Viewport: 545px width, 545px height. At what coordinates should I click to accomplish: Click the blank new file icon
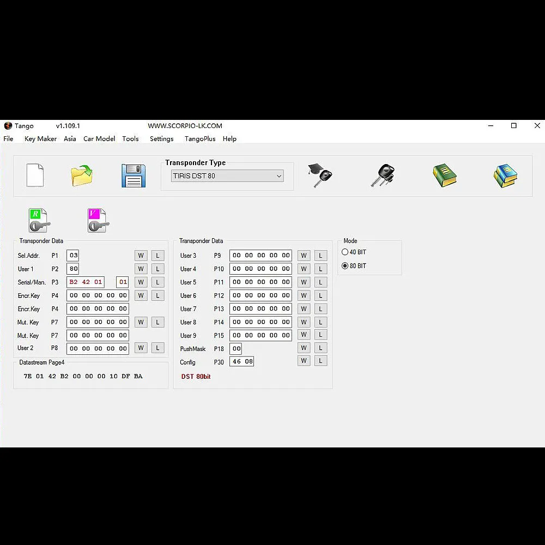[x=35, y=175]
